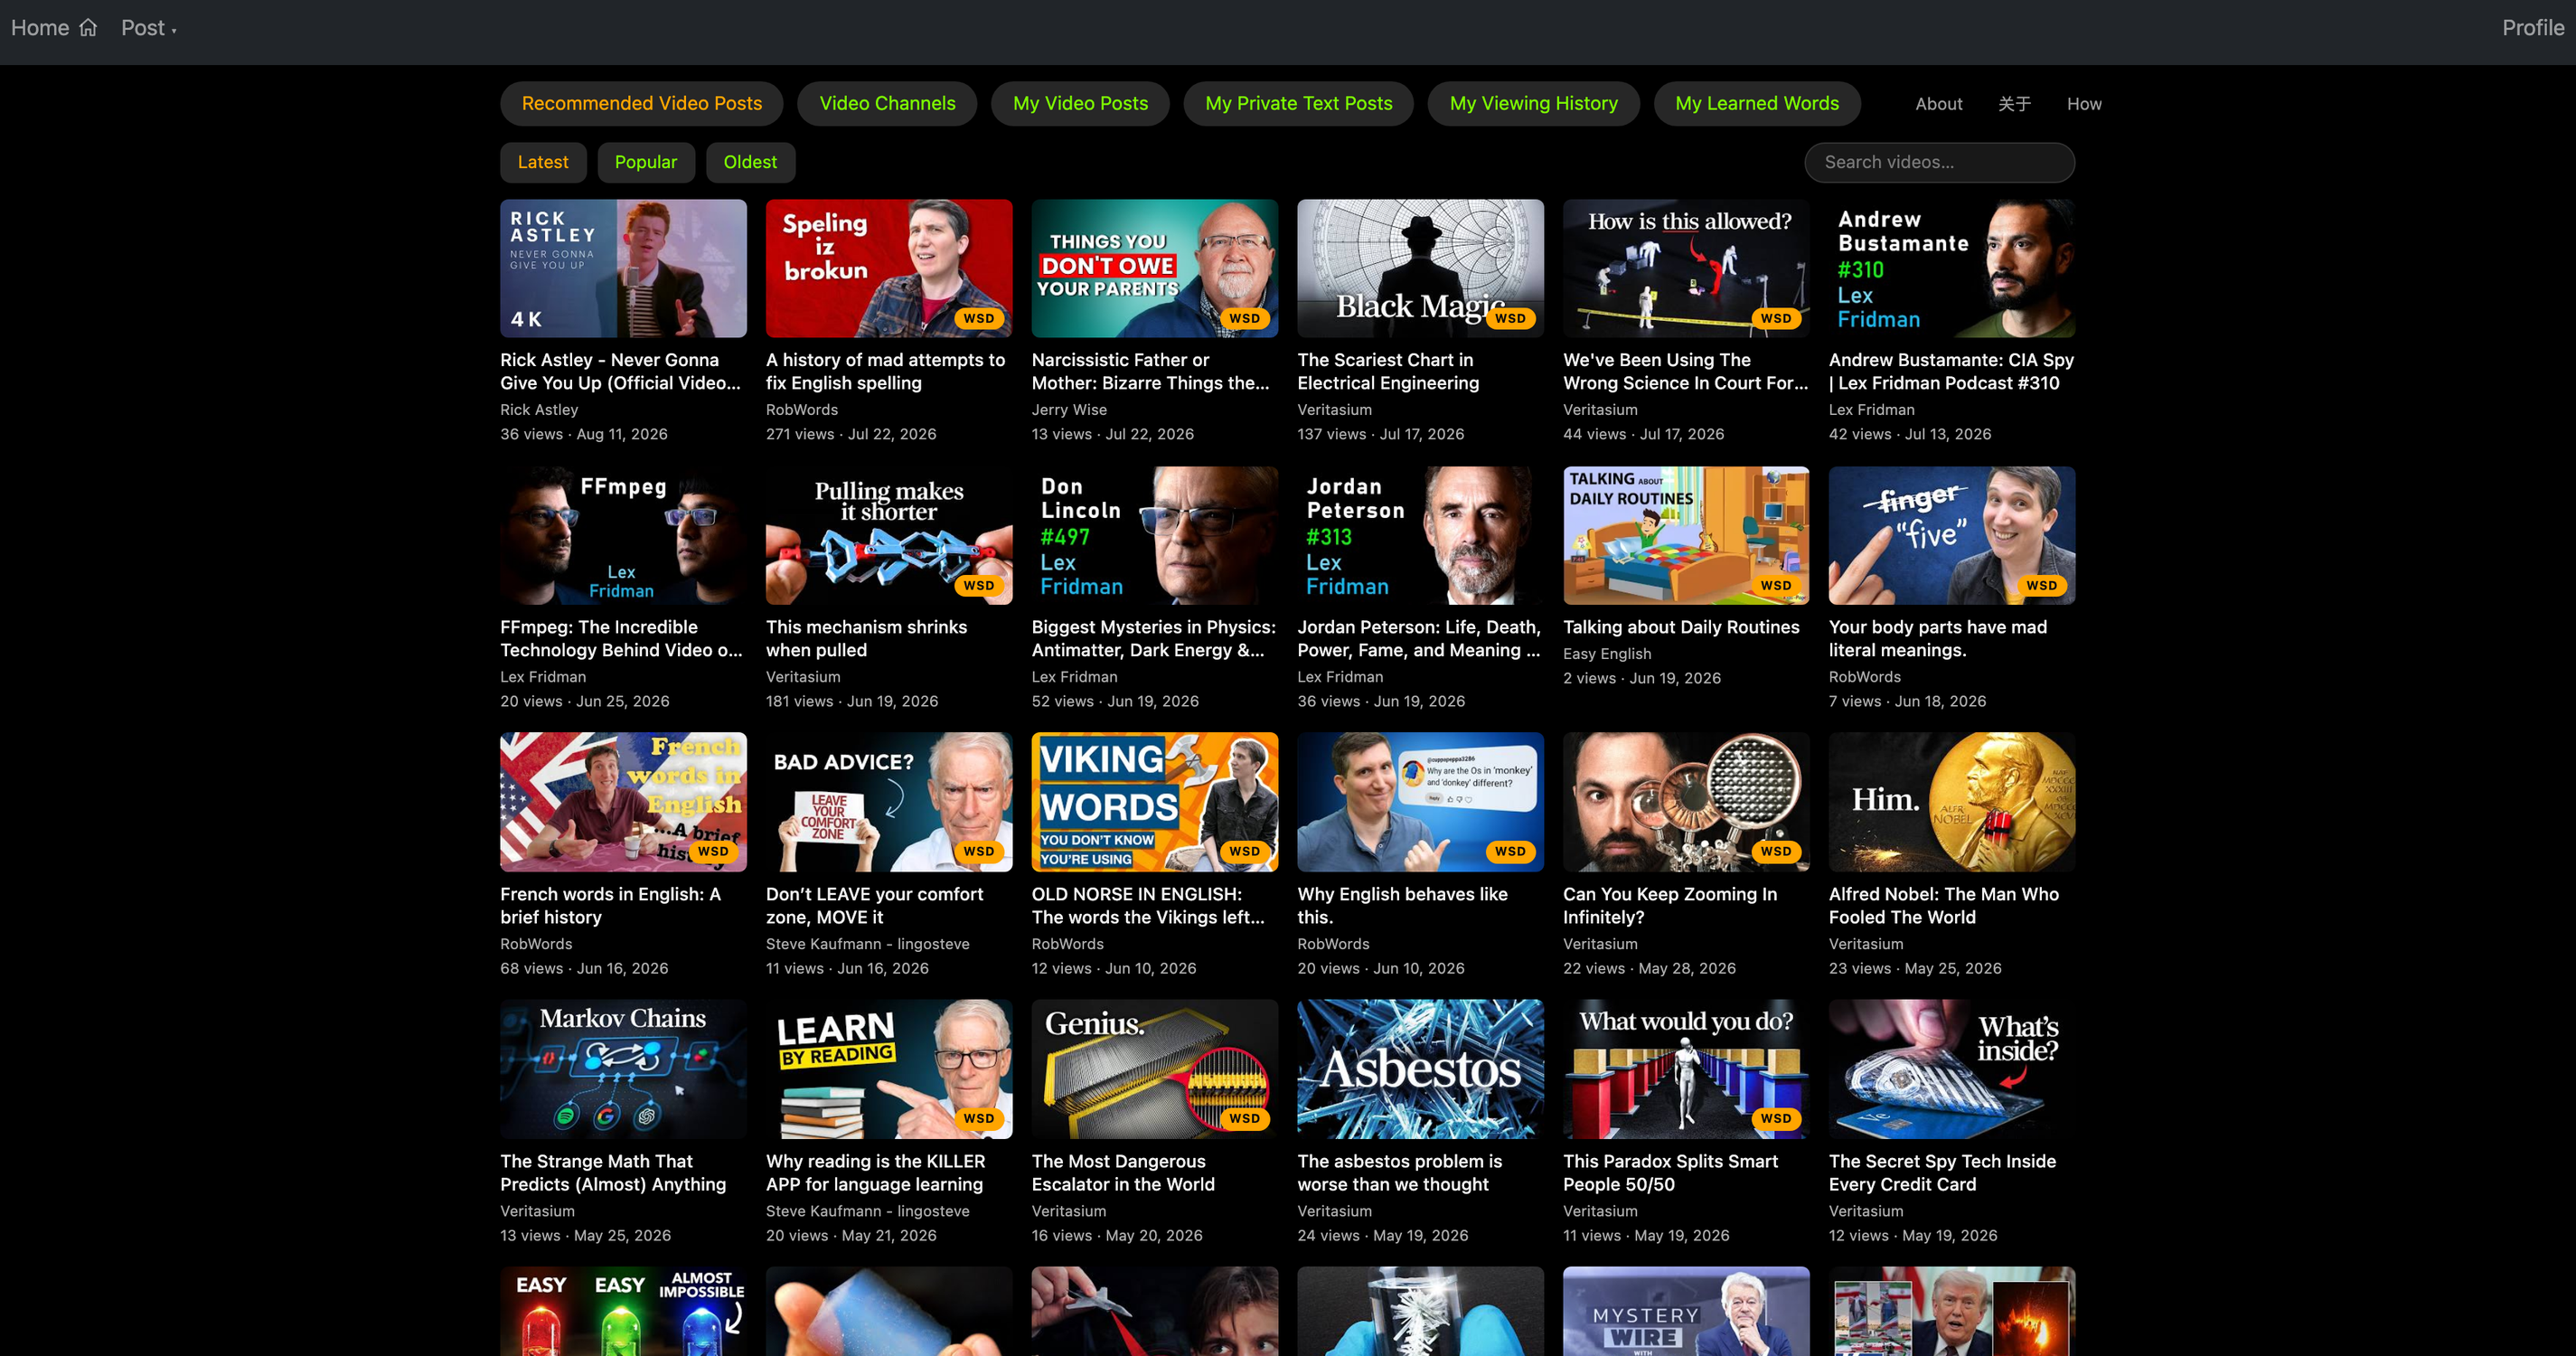Focus the Search videos field
The image size is (2576, 1356).
point(1939,162)
